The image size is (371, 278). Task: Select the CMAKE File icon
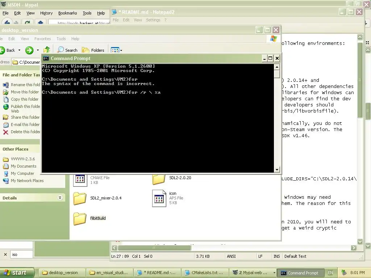click(x=80, y=180)
